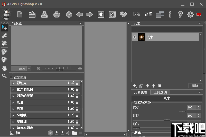Click the checkered square toolbar icon
This screenshot has height=137, width=206.
[112, 14]
